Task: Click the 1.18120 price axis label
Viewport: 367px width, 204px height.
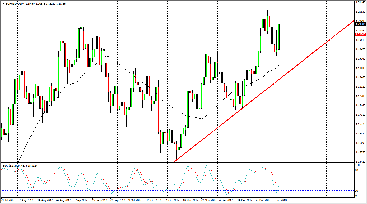Action: pos(361,87)
